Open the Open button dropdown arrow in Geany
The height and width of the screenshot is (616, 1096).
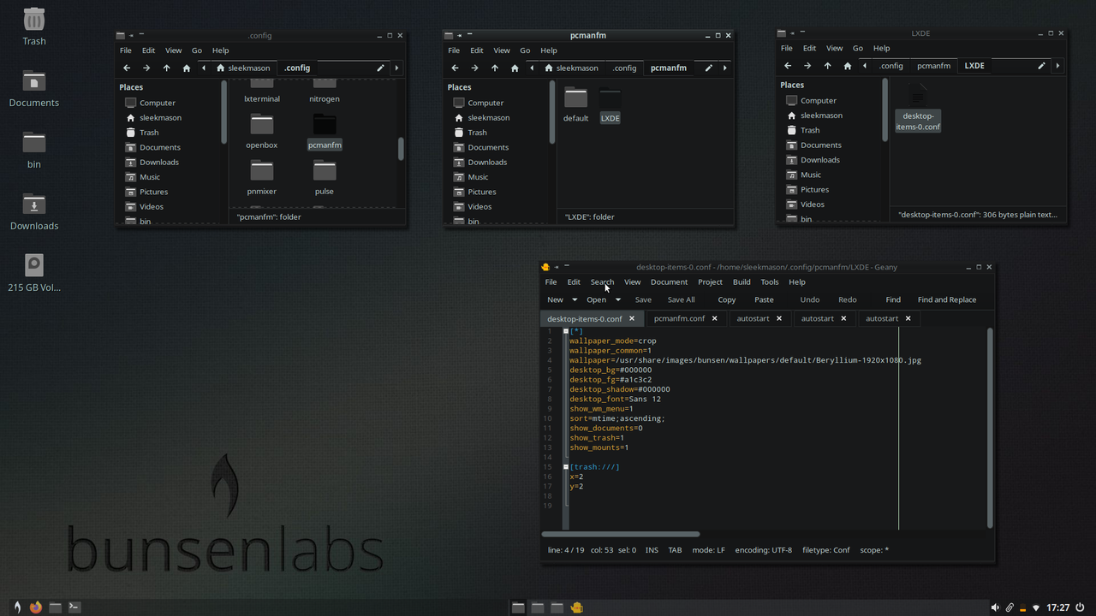pos(617,299)
